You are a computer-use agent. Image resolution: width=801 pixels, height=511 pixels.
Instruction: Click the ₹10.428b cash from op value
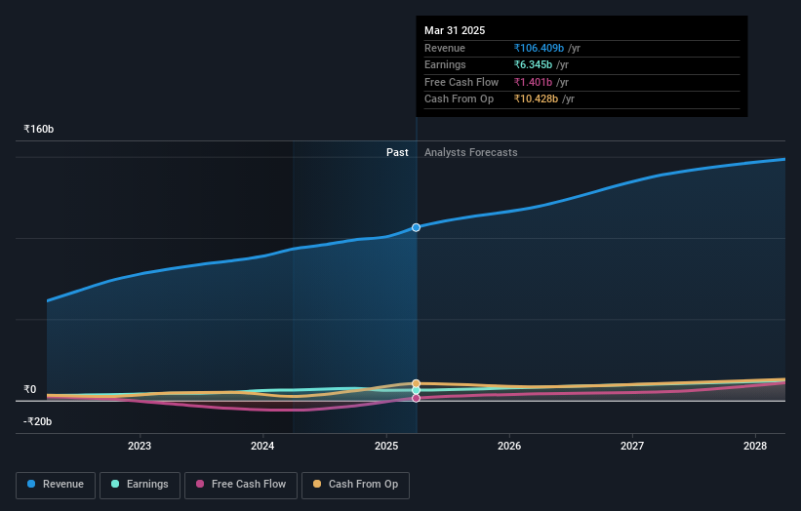point(536,99)
